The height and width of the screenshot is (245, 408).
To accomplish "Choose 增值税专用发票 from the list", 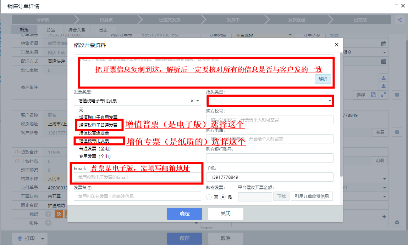I will (94, 141).
